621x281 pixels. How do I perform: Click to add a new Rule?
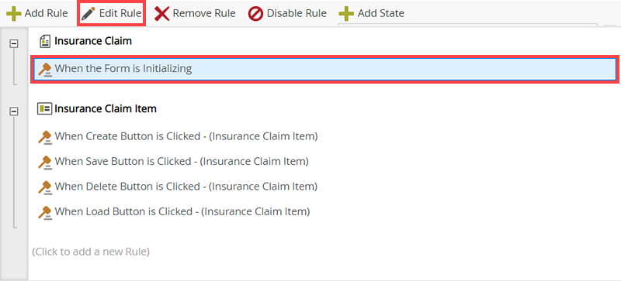click(91, 252)
